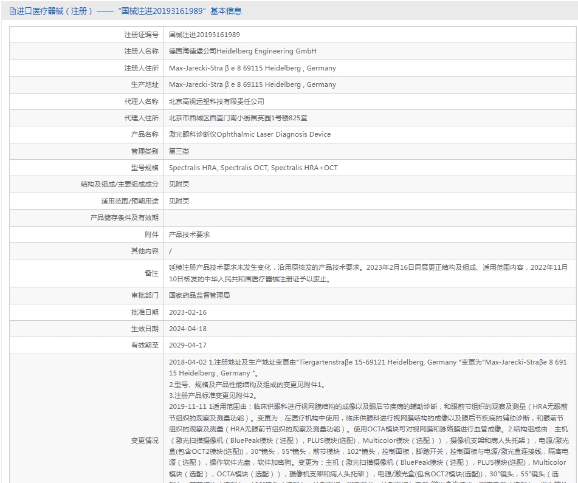Click the 注册人住所 label
The image size is (578, 483).
coord(141,68)
